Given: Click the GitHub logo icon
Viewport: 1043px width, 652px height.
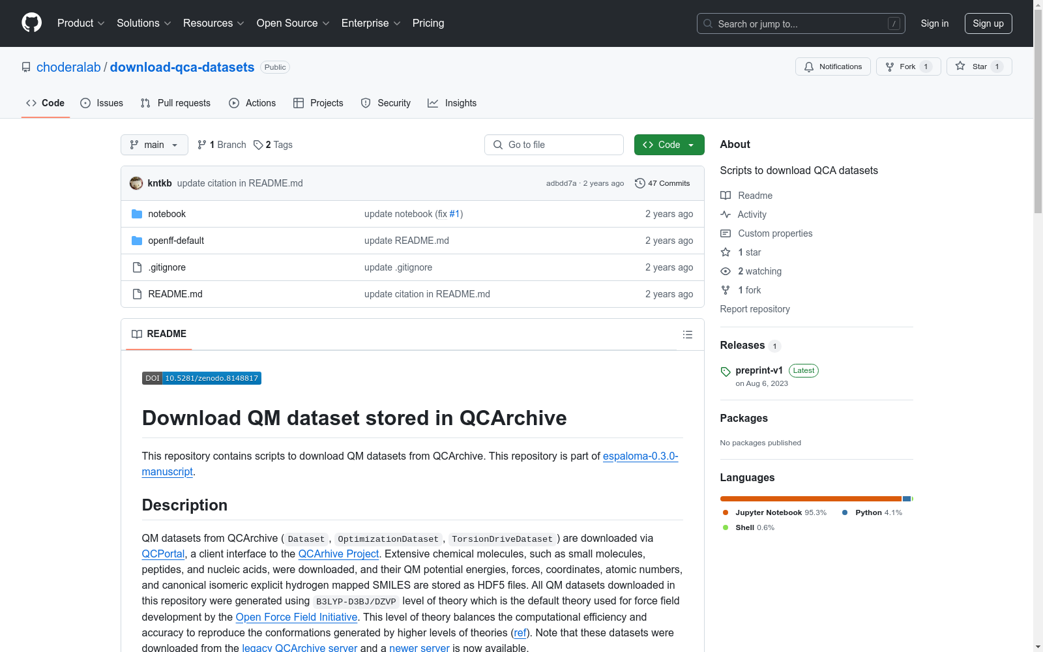Looking at the screenshot, I should point(31,23).
